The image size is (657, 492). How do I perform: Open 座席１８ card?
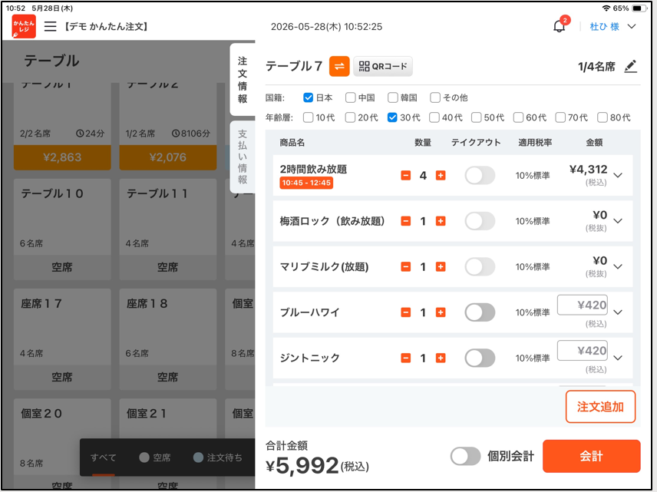pos(167,339)
